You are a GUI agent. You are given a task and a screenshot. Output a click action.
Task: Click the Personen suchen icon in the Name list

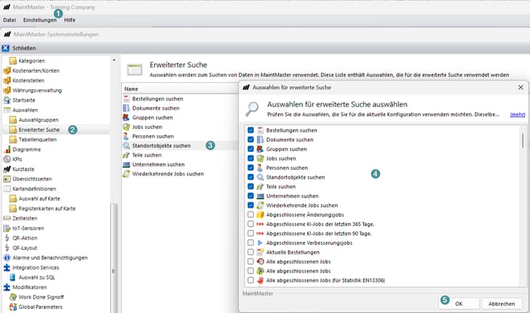pos(127,136)
